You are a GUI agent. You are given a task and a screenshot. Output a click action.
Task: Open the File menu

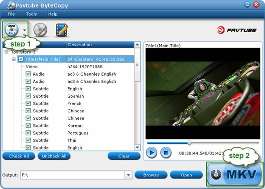click(x=11, y=14)
